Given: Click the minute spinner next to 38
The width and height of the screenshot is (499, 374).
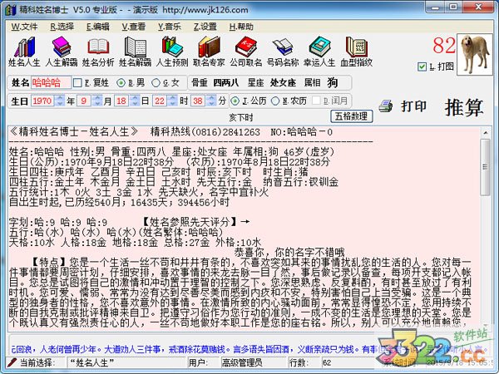Looking at the screenshot, I should (211, 101).
